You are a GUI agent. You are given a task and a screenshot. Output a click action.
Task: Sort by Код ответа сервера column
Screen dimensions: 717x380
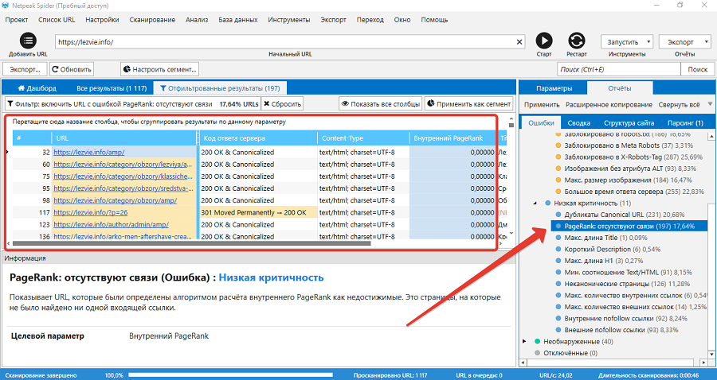point(258,138)
